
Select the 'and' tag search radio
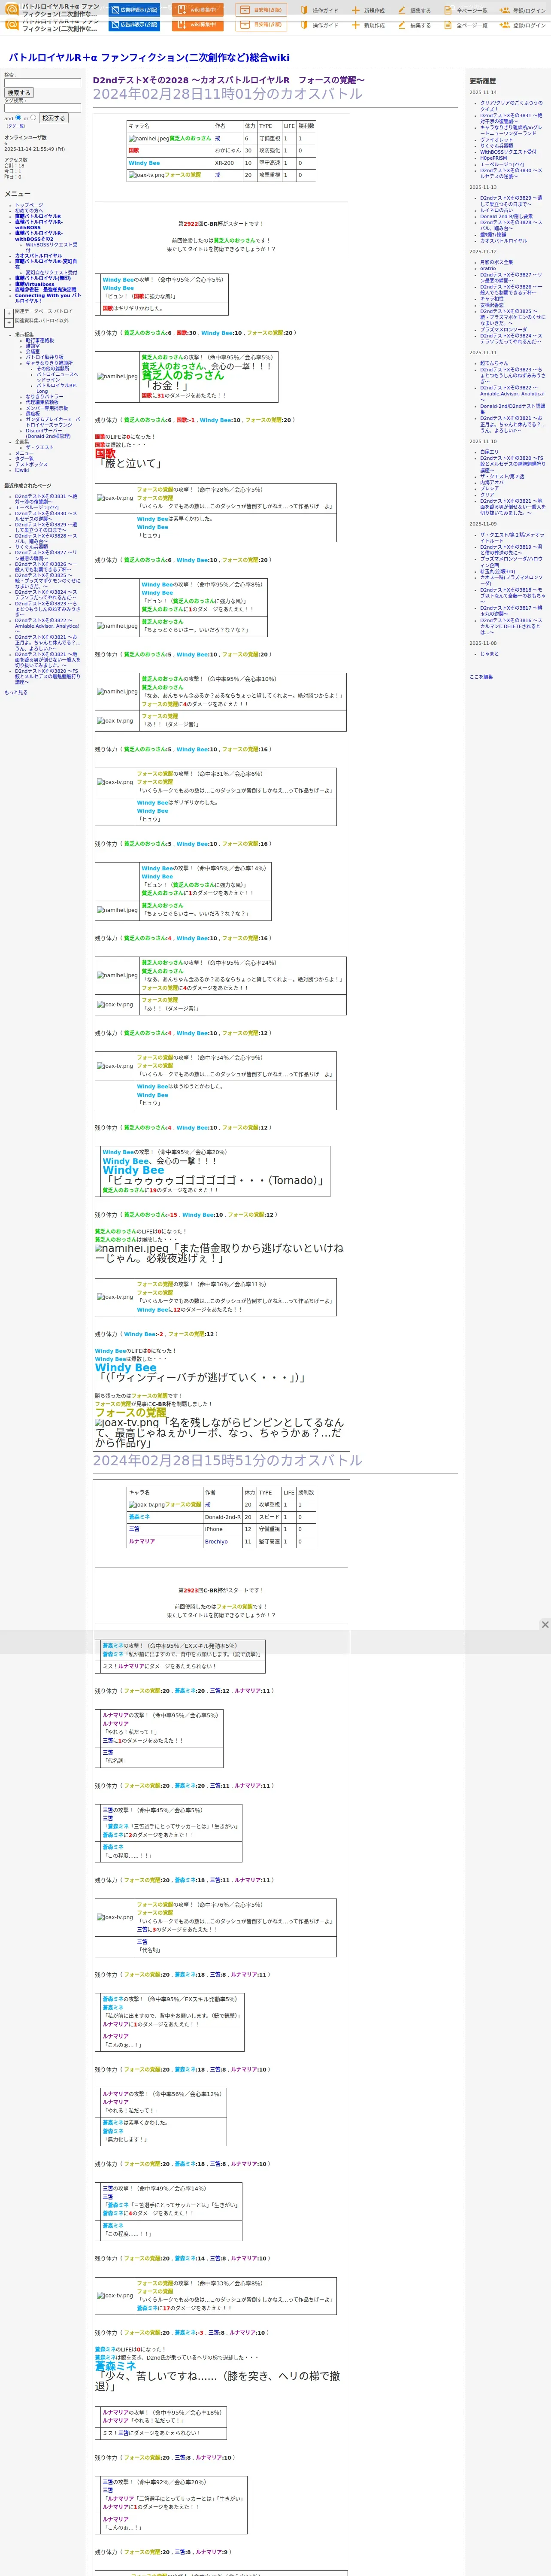(x=18, y=117)
